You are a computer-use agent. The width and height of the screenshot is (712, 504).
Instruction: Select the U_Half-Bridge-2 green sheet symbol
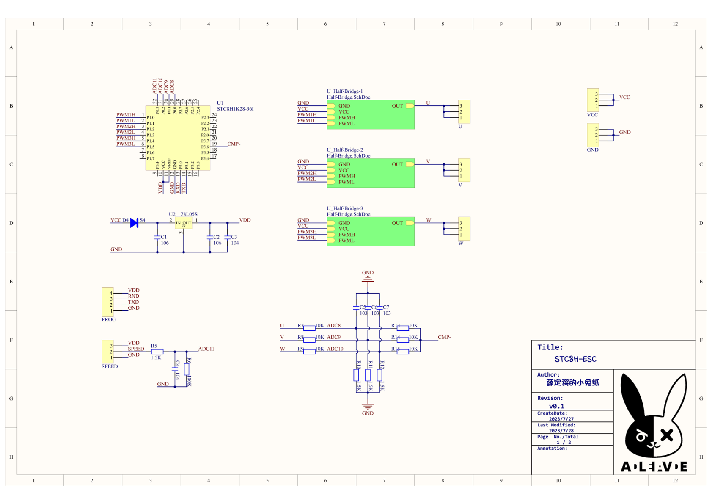(x=371, y=173)
